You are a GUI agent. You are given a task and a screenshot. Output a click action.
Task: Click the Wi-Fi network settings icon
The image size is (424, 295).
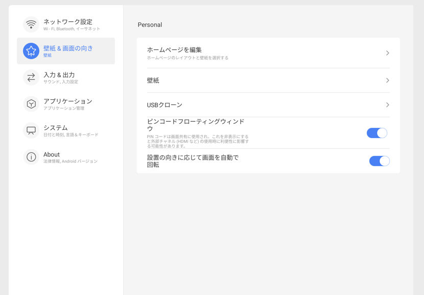(x=31, y=24)
